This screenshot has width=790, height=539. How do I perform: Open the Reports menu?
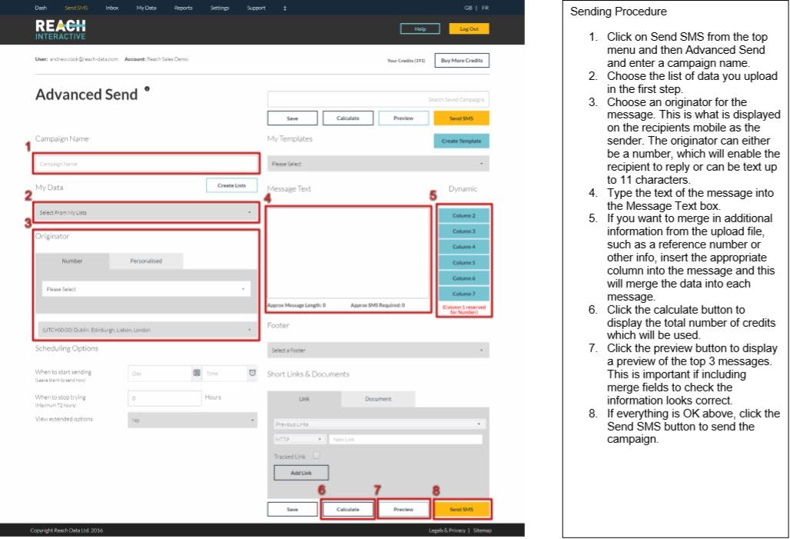coord(184,8)
